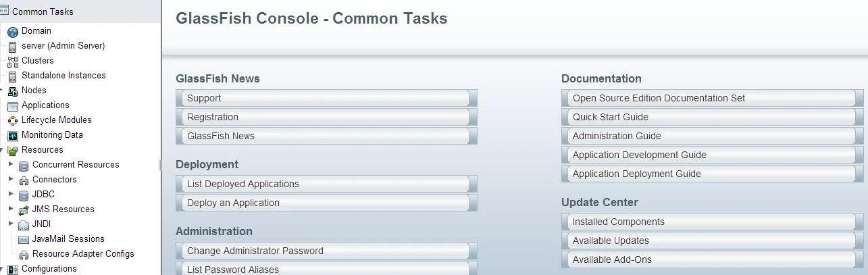The image size is (868, 275).
Task: Click Change Administrator Password
Action: coord(326,251)
